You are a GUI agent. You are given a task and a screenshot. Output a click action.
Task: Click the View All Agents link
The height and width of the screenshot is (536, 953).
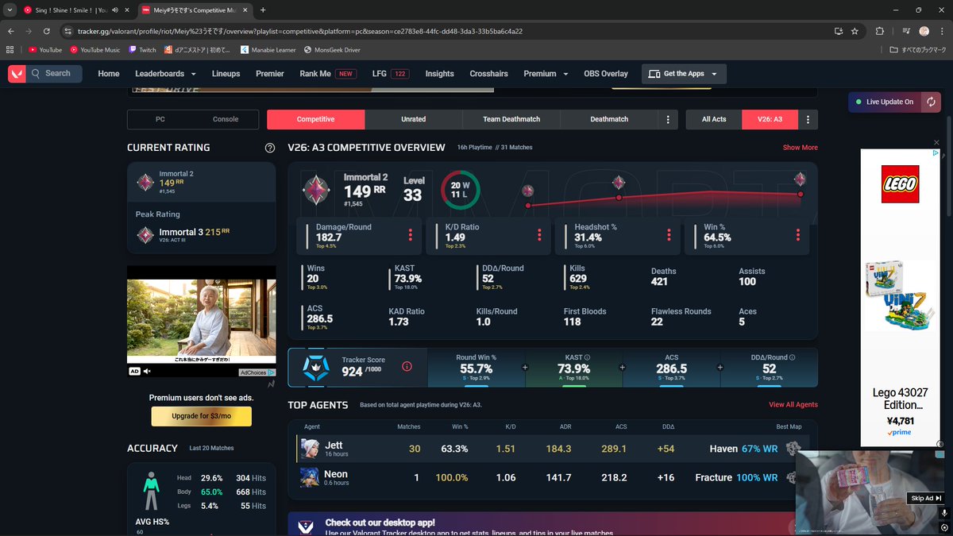(x=793, y=405)
